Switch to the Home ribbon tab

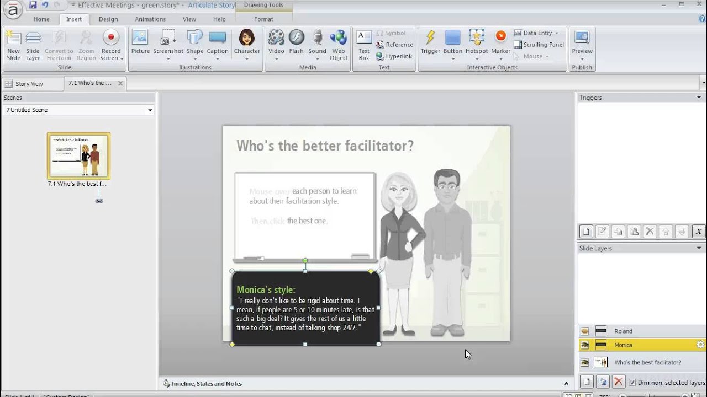pos(41,19)
